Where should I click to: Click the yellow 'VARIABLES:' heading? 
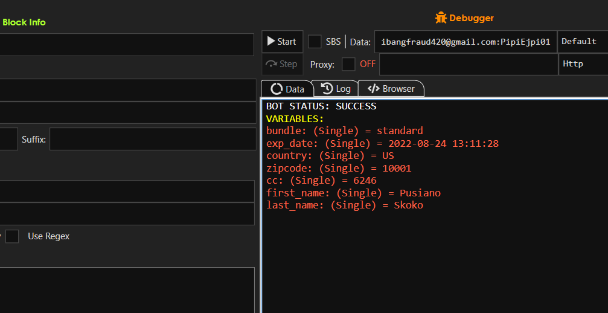click(x=295, y=118)
